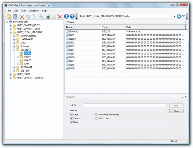Click inside the Look for text field
This screenshot has width=193, height=148.
point(125,105)
